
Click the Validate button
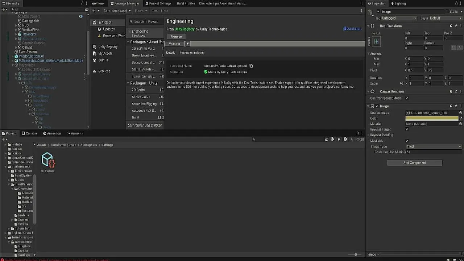(175, 43)
